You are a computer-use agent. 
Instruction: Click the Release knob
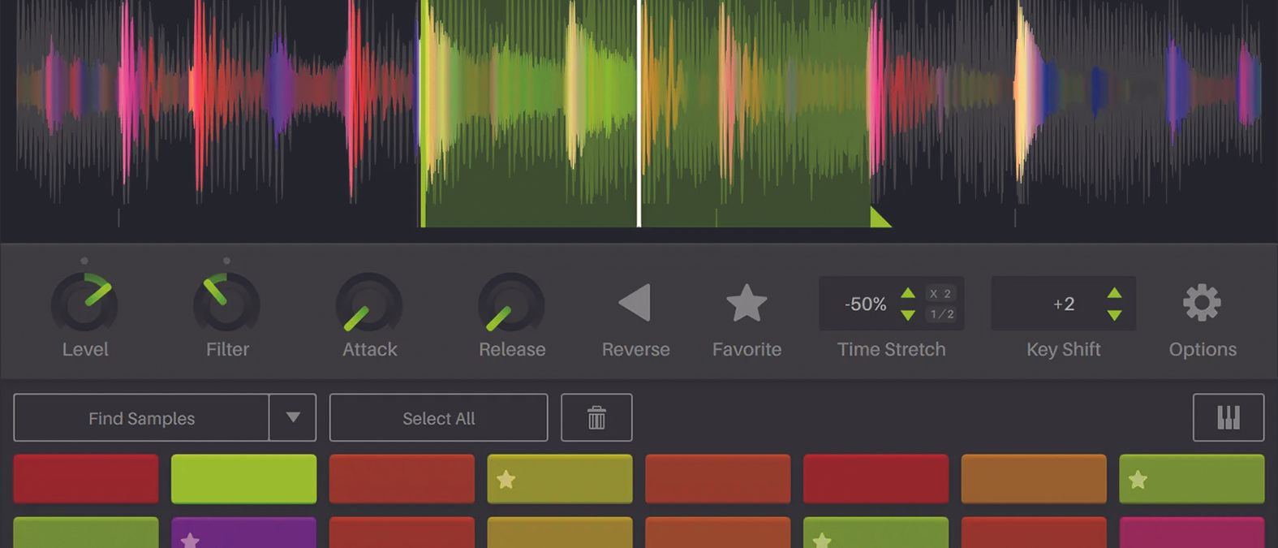coord(511,303)
